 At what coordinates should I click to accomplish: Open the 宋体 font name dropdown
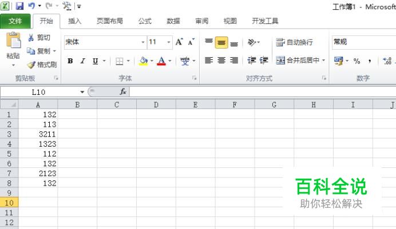point(142,42)
